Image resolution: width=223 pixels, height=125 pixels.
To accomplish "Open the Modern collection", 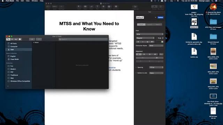I will point(13,69).
